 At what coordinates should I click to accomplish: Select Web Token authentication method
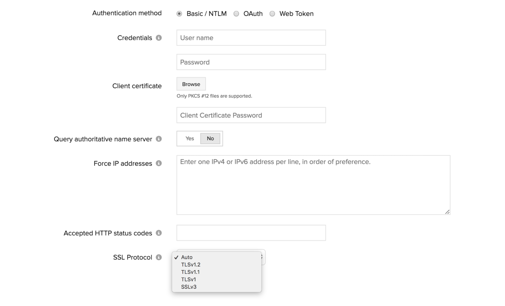pos(272,14)
